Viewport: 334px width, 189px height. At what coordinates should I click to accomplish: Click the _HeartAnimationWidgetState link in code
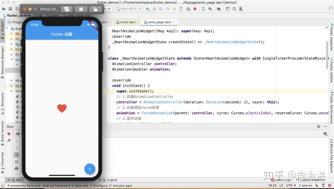[x=231, y=42]
